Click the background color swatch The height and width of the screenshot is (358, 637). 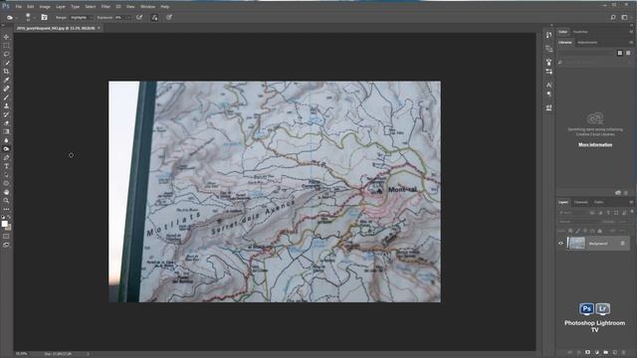(8, 228)
